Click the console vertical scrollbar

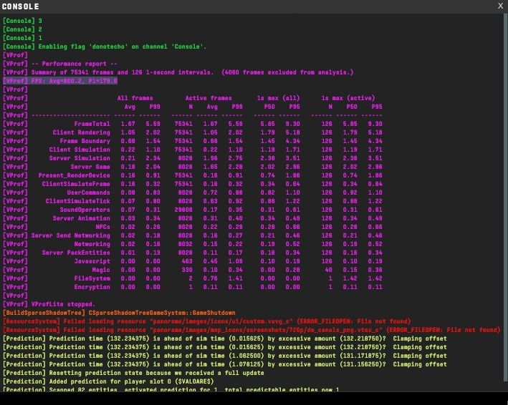tap(506, 197)
